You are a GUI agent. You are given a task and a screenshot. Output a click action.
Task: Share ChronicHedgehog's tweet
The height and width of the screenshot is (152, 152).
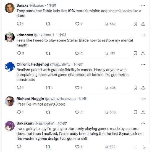(143, 88)
